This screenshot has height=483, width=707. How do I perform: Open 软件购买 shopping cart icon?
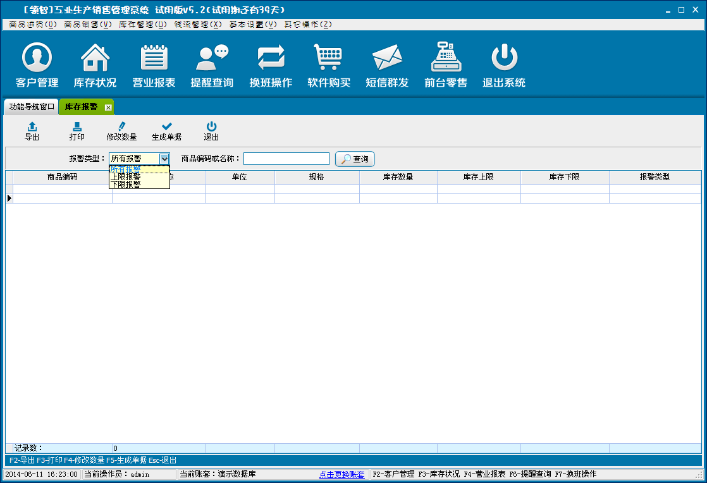tap(329, 58)
